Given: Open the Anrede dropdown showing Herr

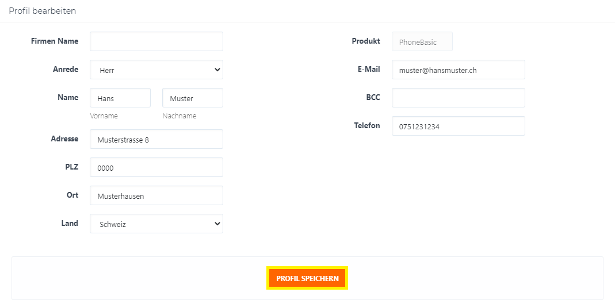Looking at the screenshot, I should (156, 70).
